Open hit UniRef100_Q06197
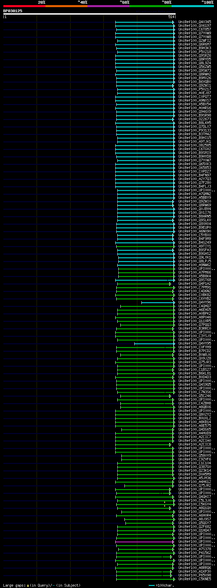Image resolution: width=217 pixels, height=588 pixels. tap(195, 26)
